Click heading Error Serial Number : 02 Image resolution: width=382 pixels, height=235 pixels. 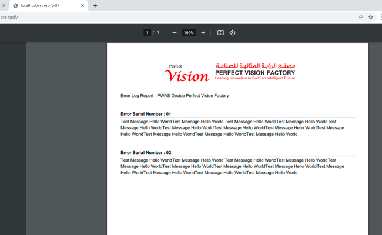[146, 152]
